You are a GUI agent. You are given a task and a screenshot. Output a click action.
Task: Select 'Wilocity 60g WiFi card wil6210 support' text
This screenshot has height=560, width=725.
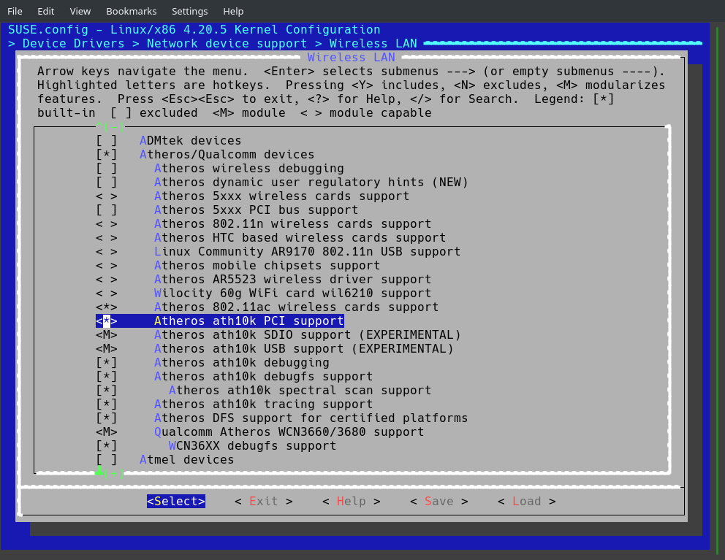click(x=292, y=293)
